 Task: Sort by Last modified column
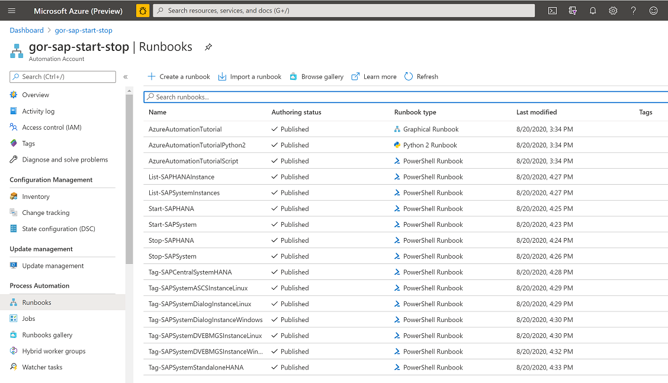(537, 112)
